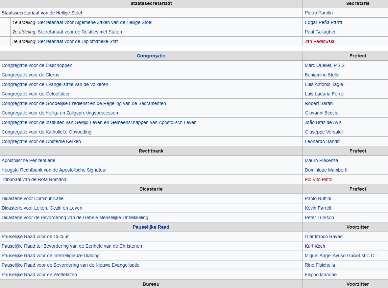
Task: Open Congregatie voor de Geloofsleer
Action: pyautogui.click(x=36, y=94)
